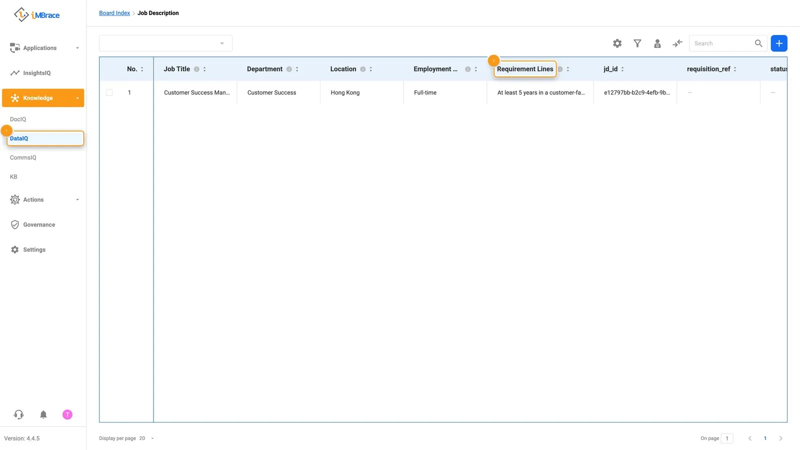The image size is (800, 450).
Task: Open the empty view dropdown above table
Action: click(165, 43)
